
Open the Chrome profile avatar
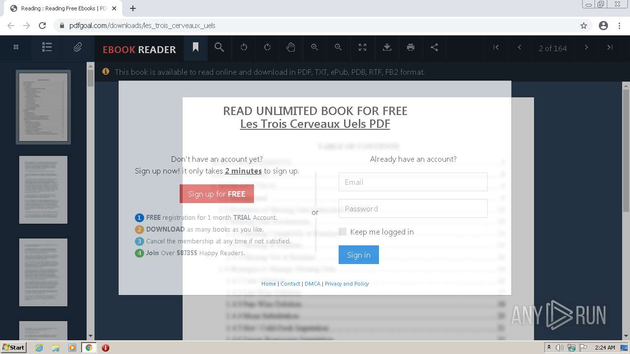click(603, 26)
